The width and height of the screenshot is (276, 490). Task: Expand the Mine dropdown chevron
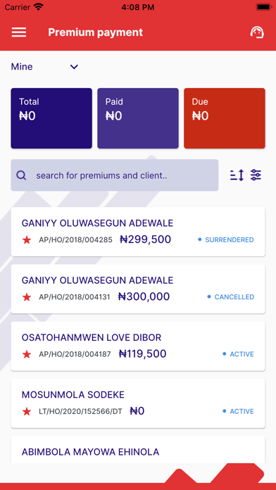(74, 67)
